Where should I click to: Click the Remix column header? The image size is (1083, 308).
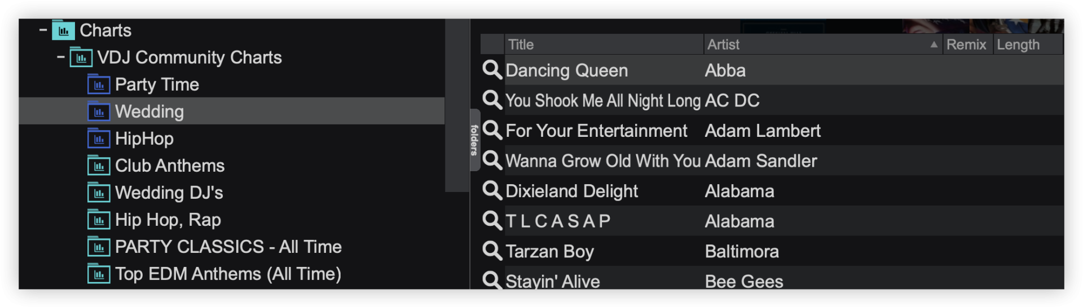coord(966,44)
